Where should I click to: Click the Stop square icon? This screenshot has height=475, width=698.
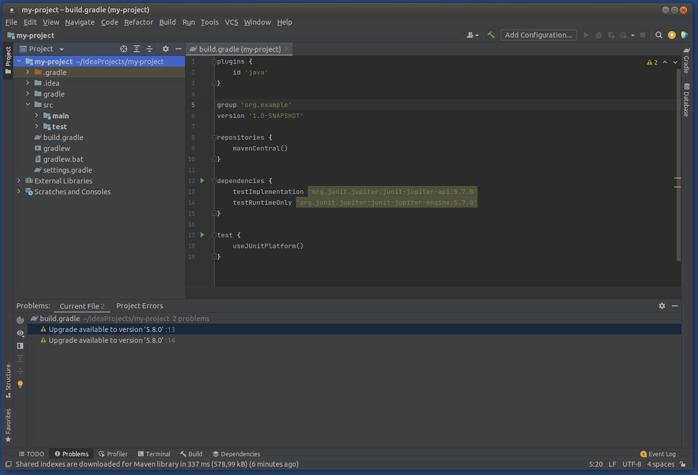click(643, 35)
